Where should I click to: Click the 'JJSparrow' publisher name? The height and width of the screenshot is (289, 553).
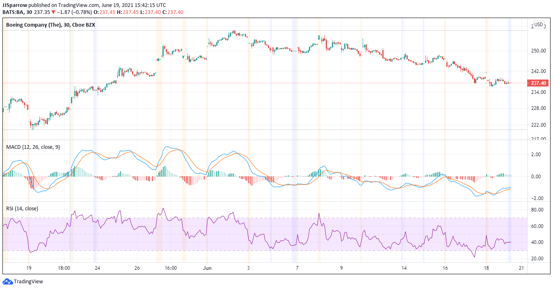click(14, 5)
